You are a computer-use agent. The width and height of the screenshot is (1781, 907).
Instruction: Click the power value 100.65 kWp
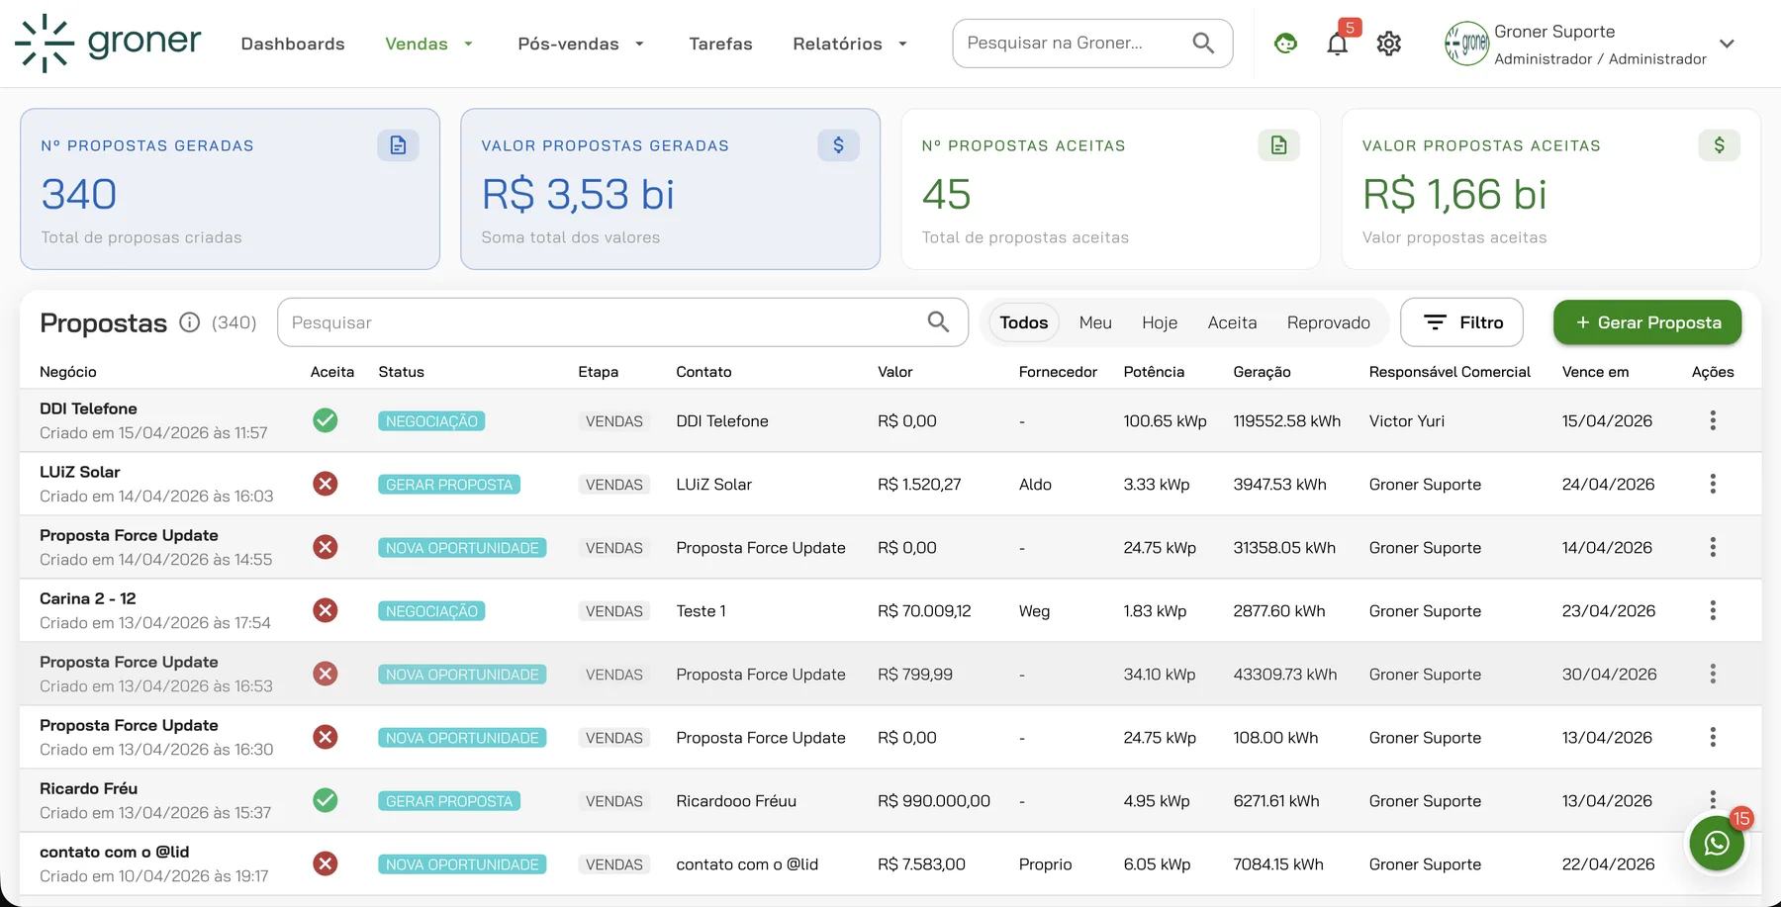tap(1165, 421)
